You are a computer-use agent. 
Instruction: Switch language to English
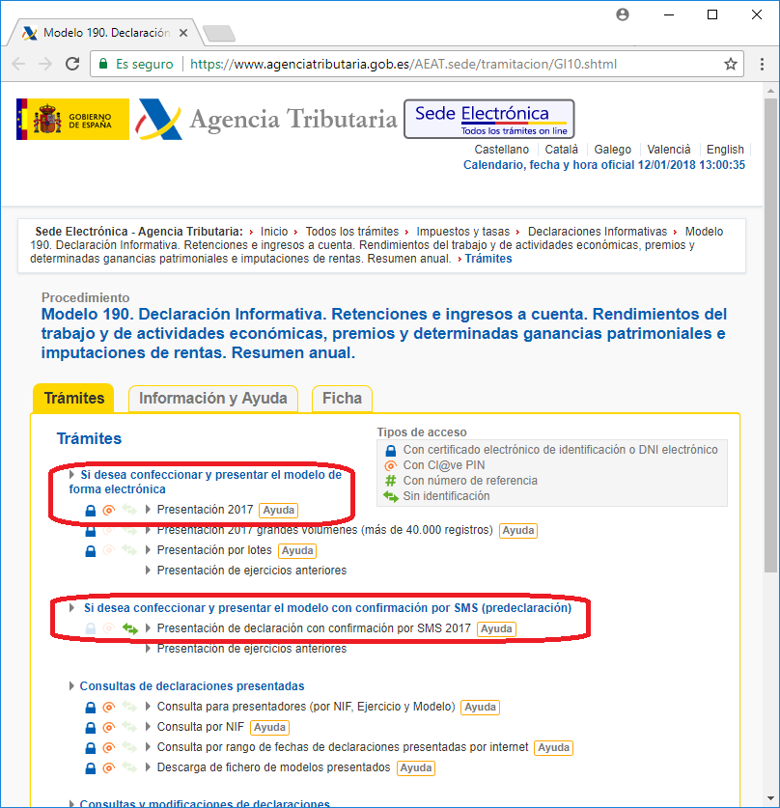pos(725,150)
